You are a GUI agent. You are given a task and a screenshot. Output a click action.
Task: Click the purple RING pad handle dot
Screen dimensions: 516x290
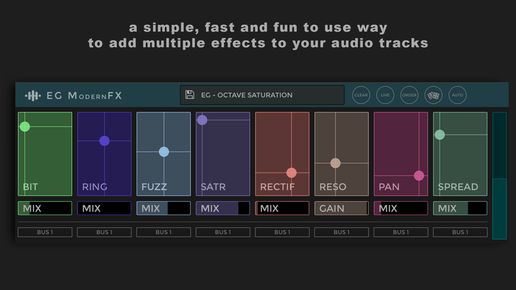pyautogui.click(x=104, y=141)
